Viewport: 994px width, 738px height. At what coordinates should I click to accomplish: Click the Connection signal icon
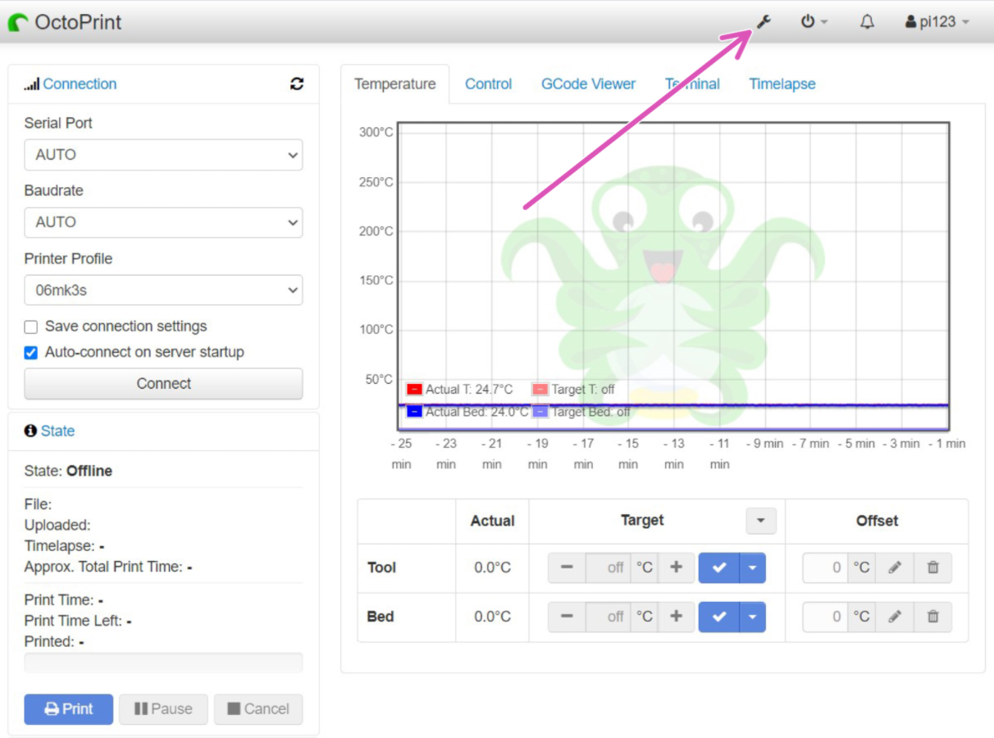pyautogui.click(x=32, y=84)
